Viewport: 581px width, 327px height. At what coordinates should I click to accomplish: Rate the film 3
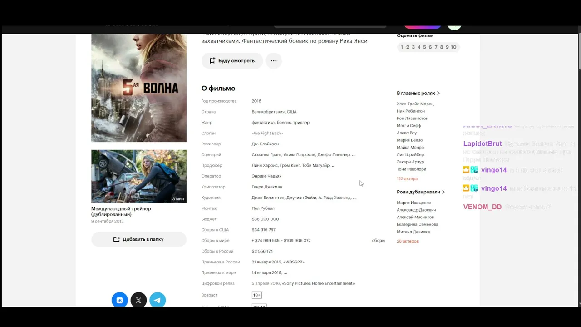click(x=413, y=47)
